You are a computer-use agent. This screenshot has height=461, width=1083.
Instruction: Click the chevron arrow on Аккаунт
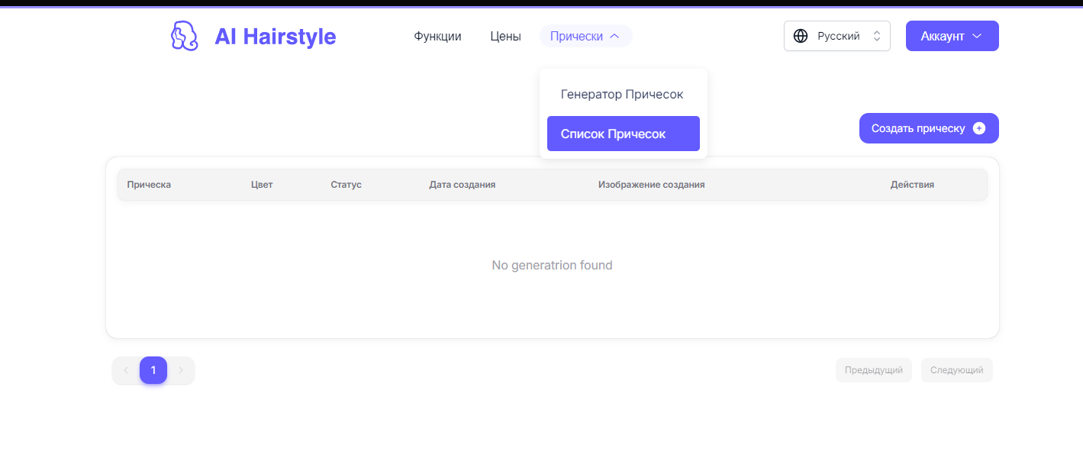[x=977, y=36]
